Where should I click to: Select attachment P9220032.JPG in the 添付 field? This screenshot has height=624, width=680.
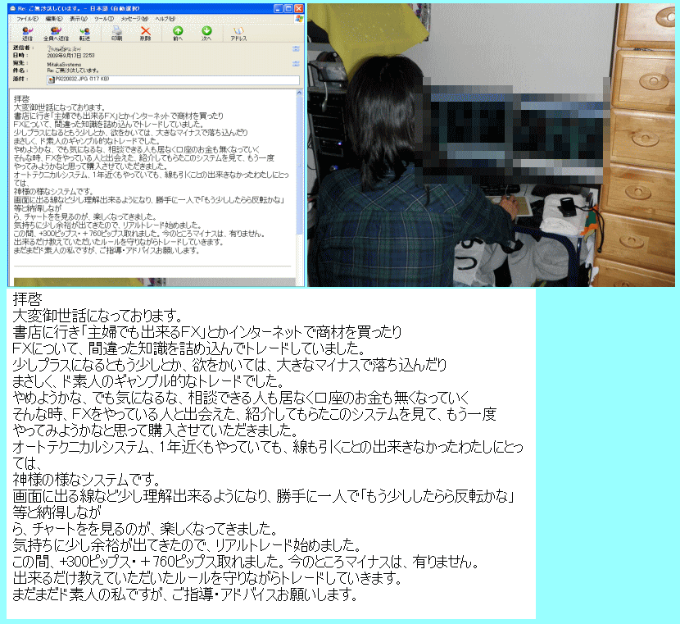tap(79, 80)
